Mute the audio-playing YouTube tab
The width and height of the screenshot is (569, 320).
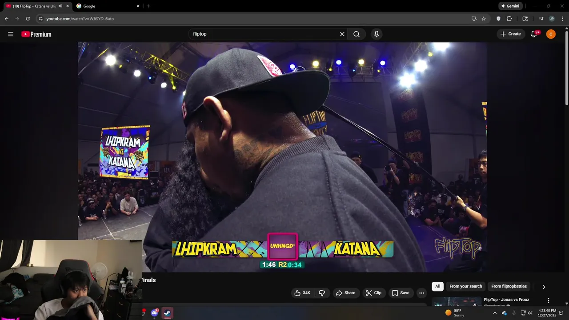[x=60, y=6]
